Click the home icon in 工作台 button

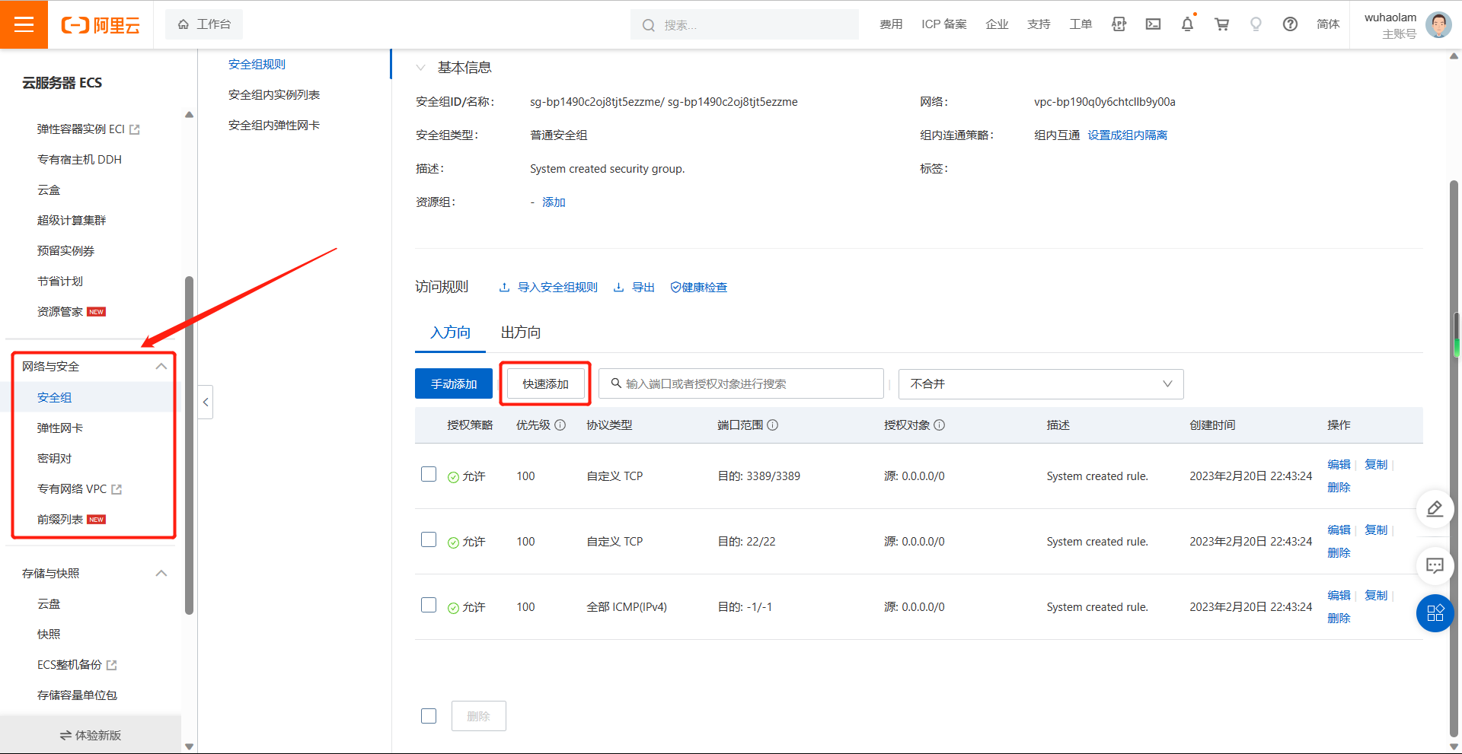coord(184,24)
